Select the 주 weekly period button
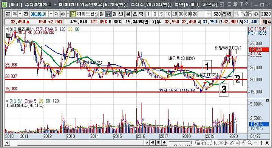The height and width of the screenshot is (148, 272). 108,14
